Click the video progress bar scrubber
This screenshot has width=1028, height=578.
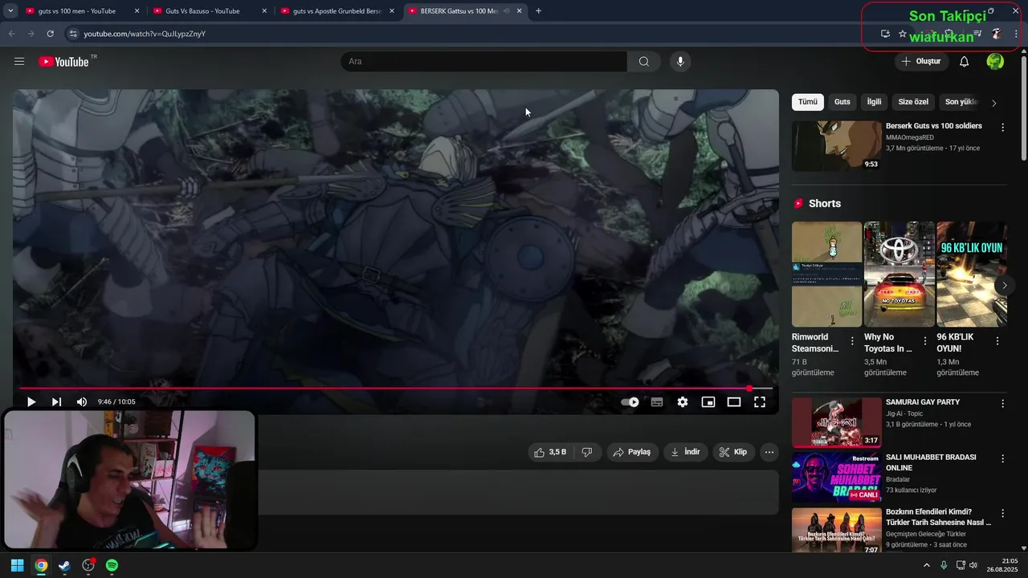(x=749, y=389)
